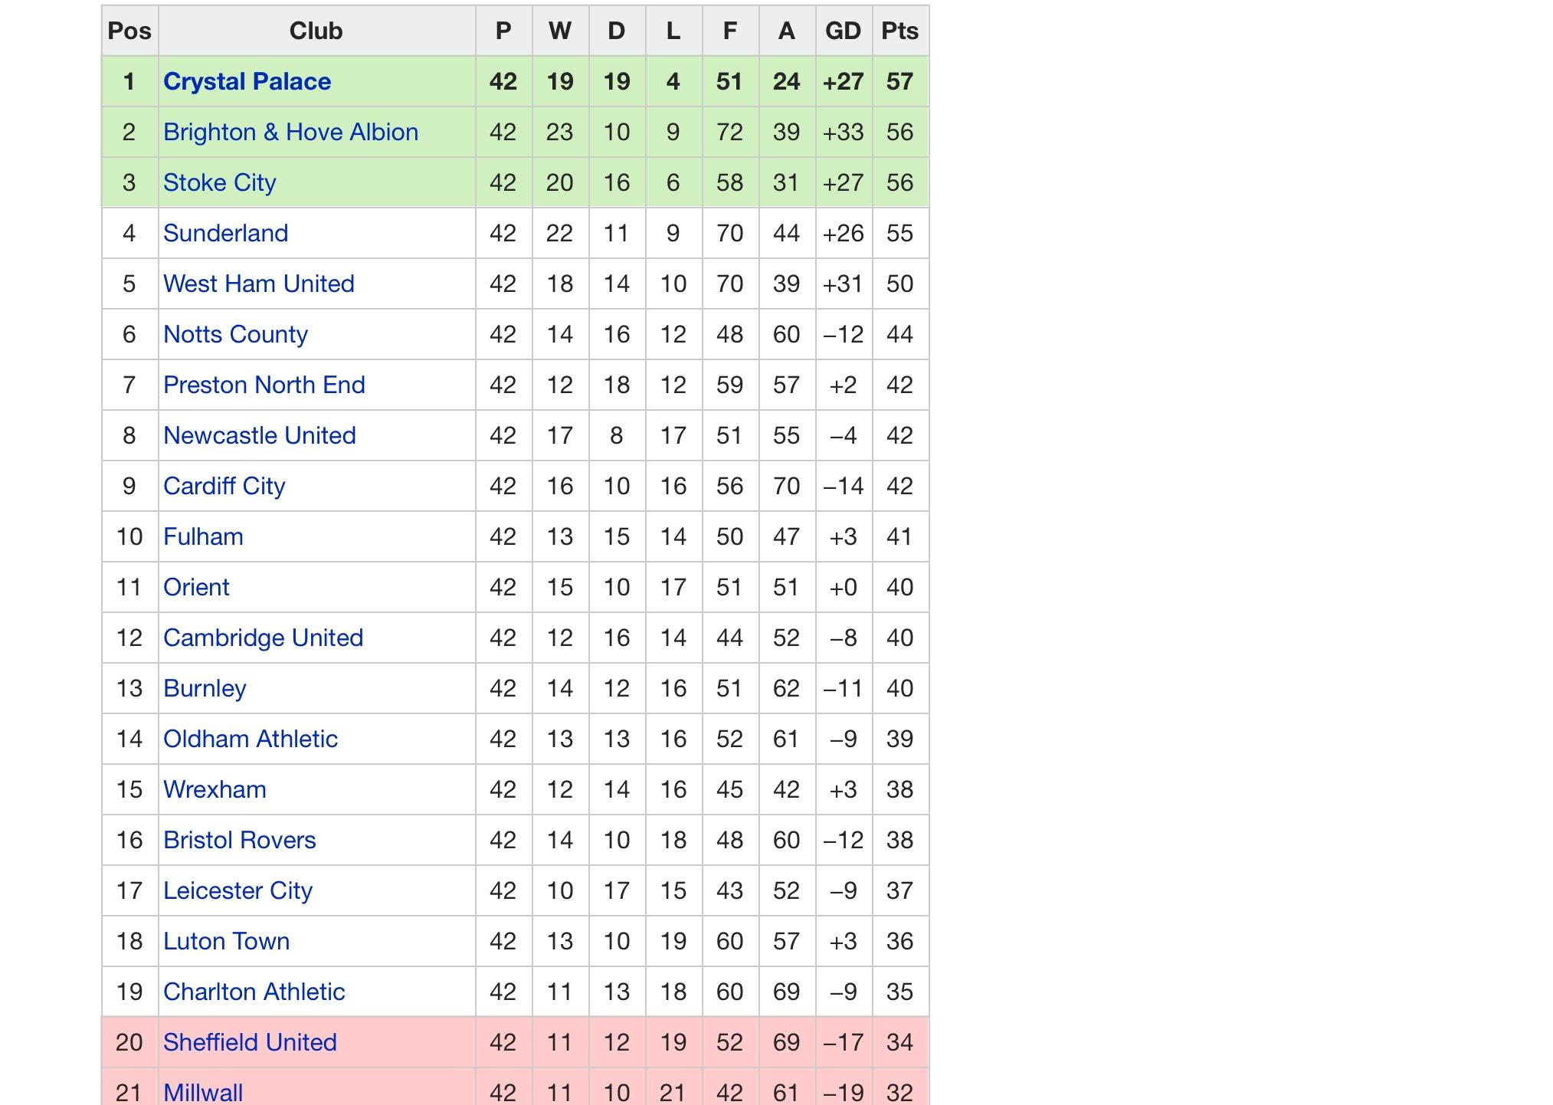The height and width of the screenshot is (1105, 1553).
Task: Open Oldham Athletic link
Action: tap(250, 739)
